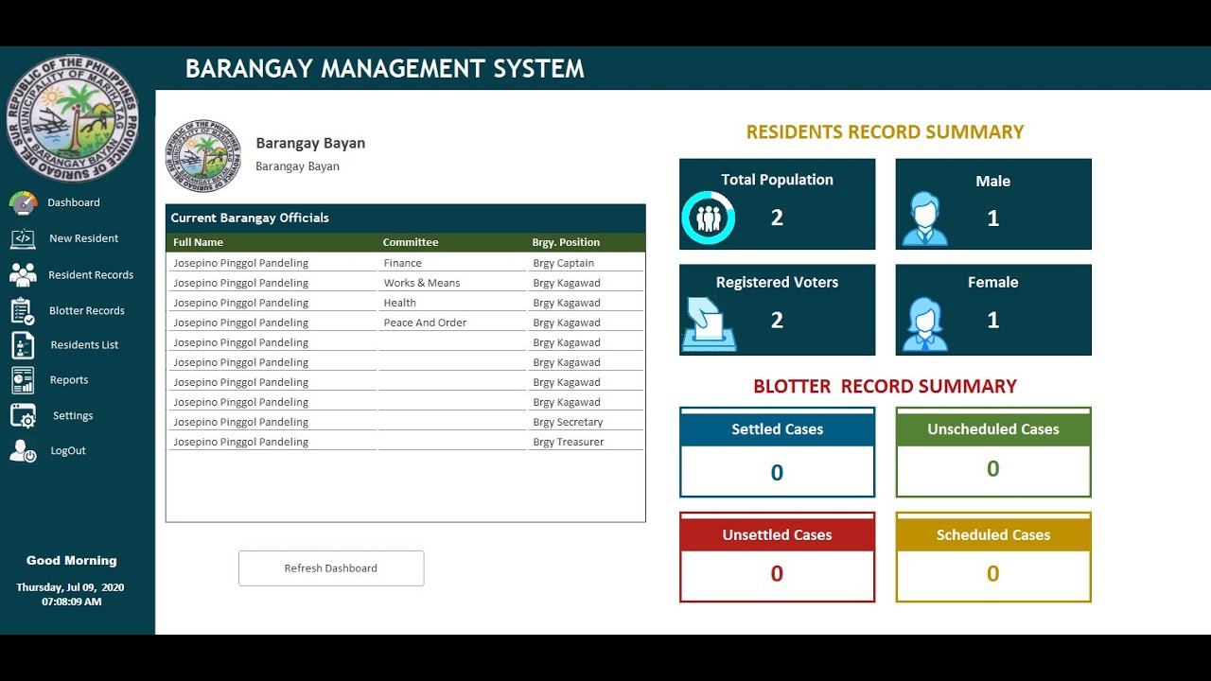Select the Registered Voters tile heading
This screenshot has width=1211, height=681.
point(777,282)
